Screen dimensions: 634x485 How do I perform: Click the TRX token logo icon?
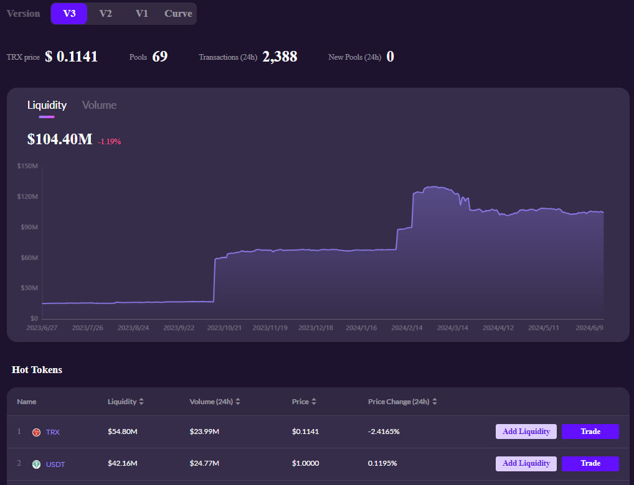(x=36, y=432)
